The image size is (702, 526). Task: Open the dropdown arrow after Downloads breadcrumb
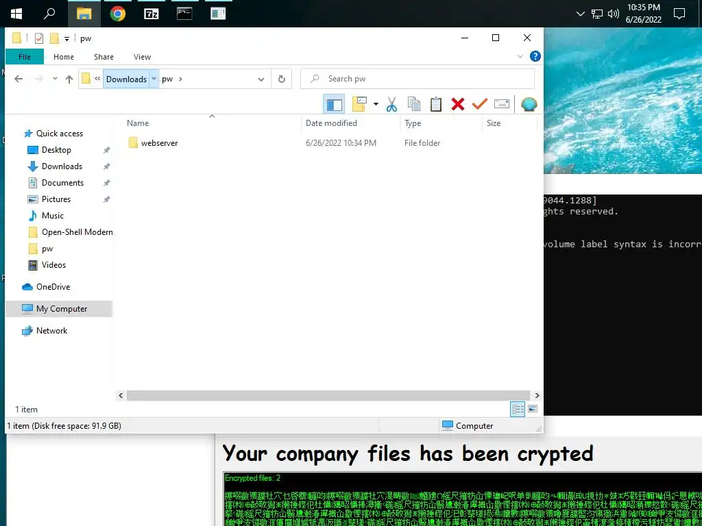pyautogui.click(x=154, y=79)
